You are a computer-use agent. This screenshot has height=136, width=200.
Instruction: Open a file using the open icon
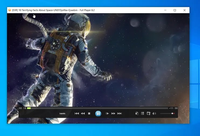click(136, 113)
